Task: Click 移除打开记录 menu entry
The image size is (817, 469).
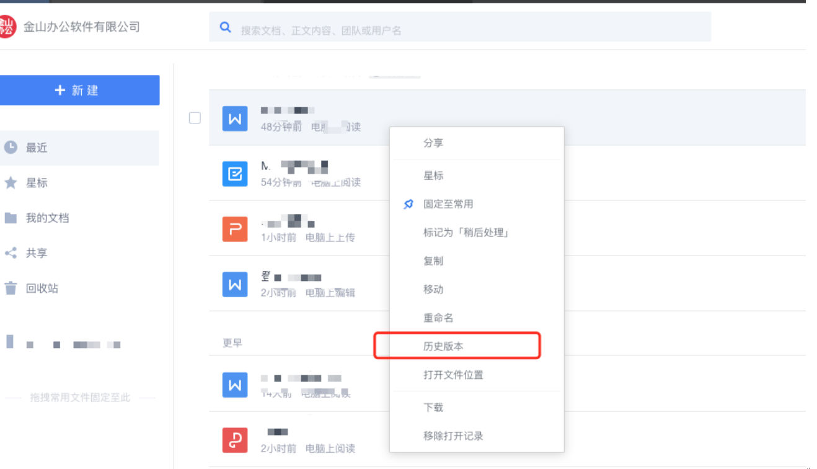Action: [x=453, y=435]
